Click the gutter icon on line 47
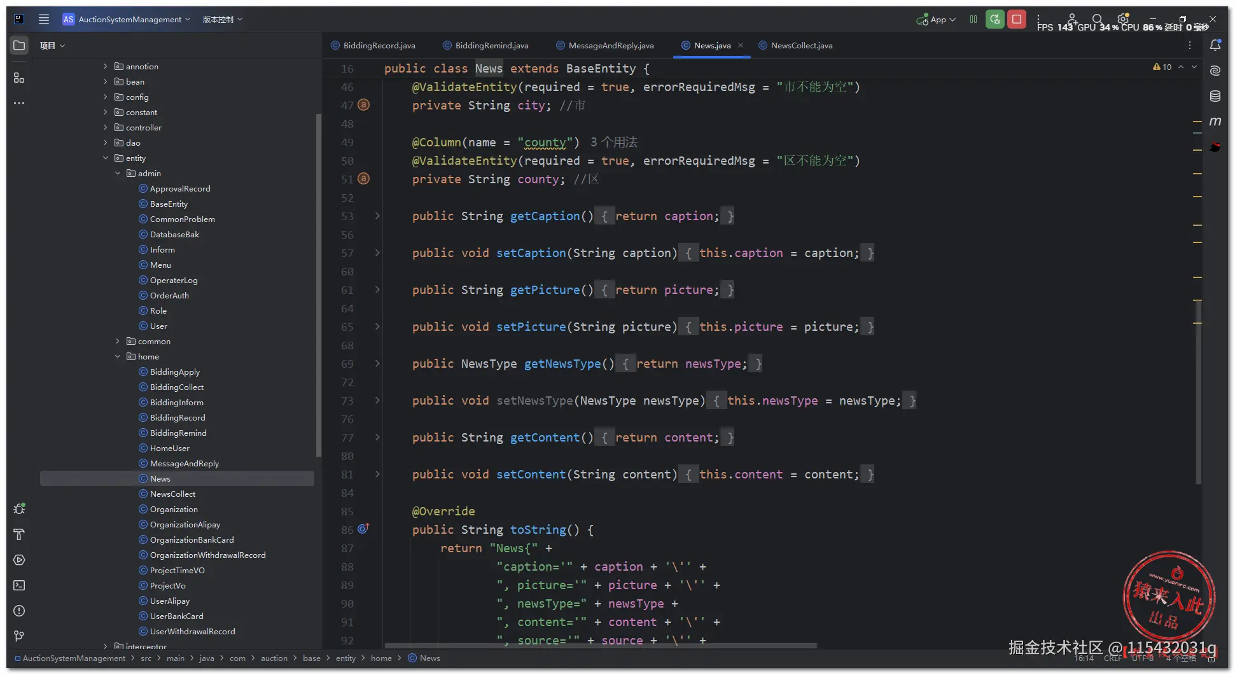 (363, 105)
